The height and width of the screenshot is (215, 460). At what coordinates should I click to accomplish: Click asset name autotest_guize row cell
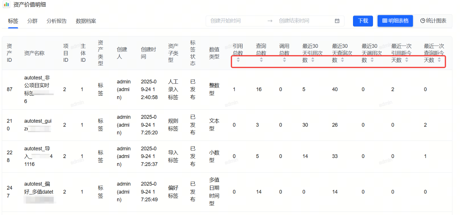(x=37, y=125)
